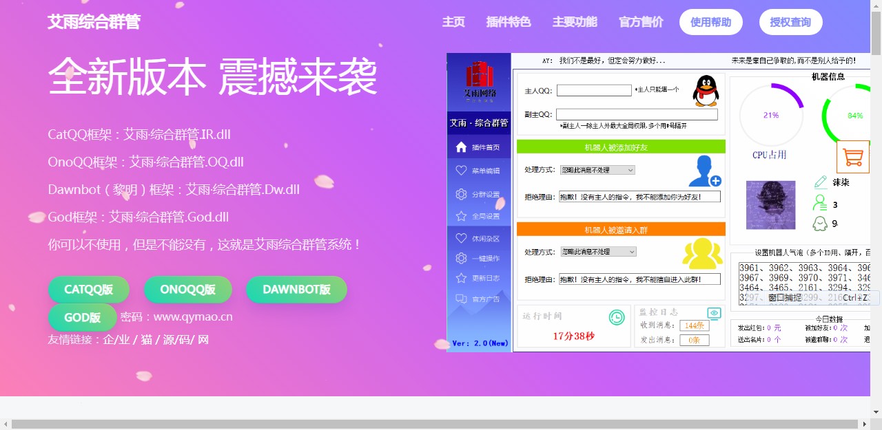Click the QQ penguin mascot icon

tap(706, 91)
